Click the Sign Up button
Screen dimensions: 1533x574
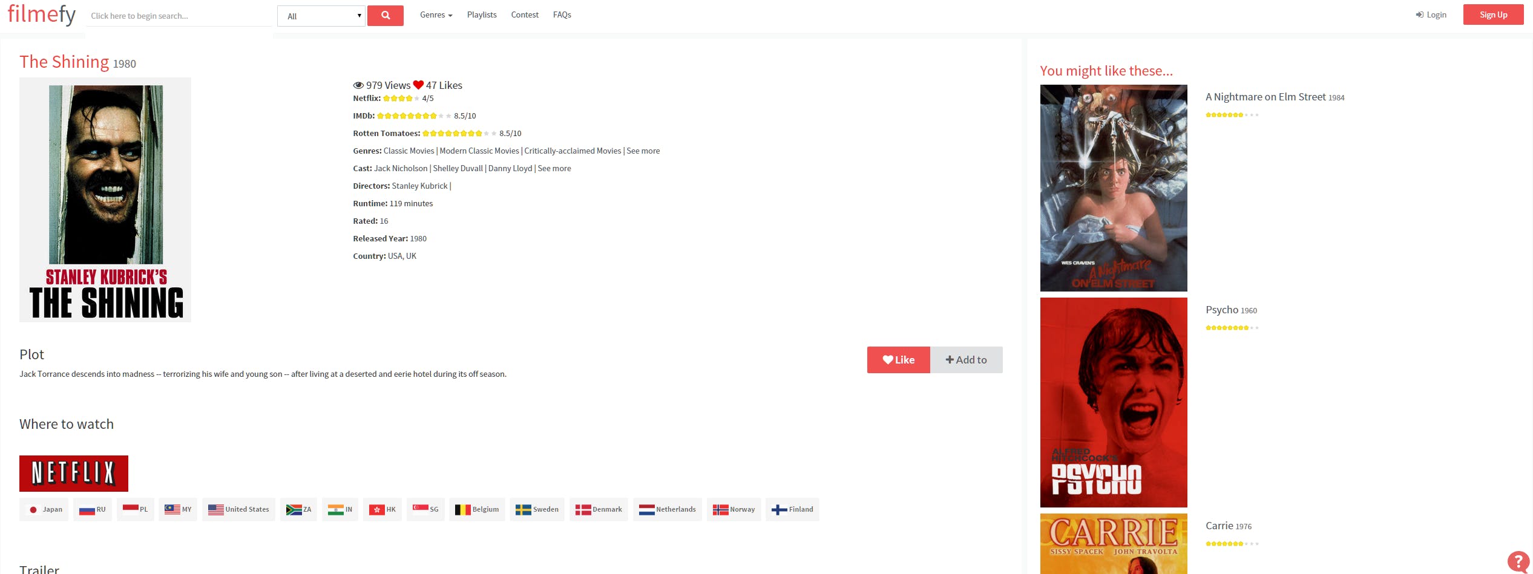1494,15
